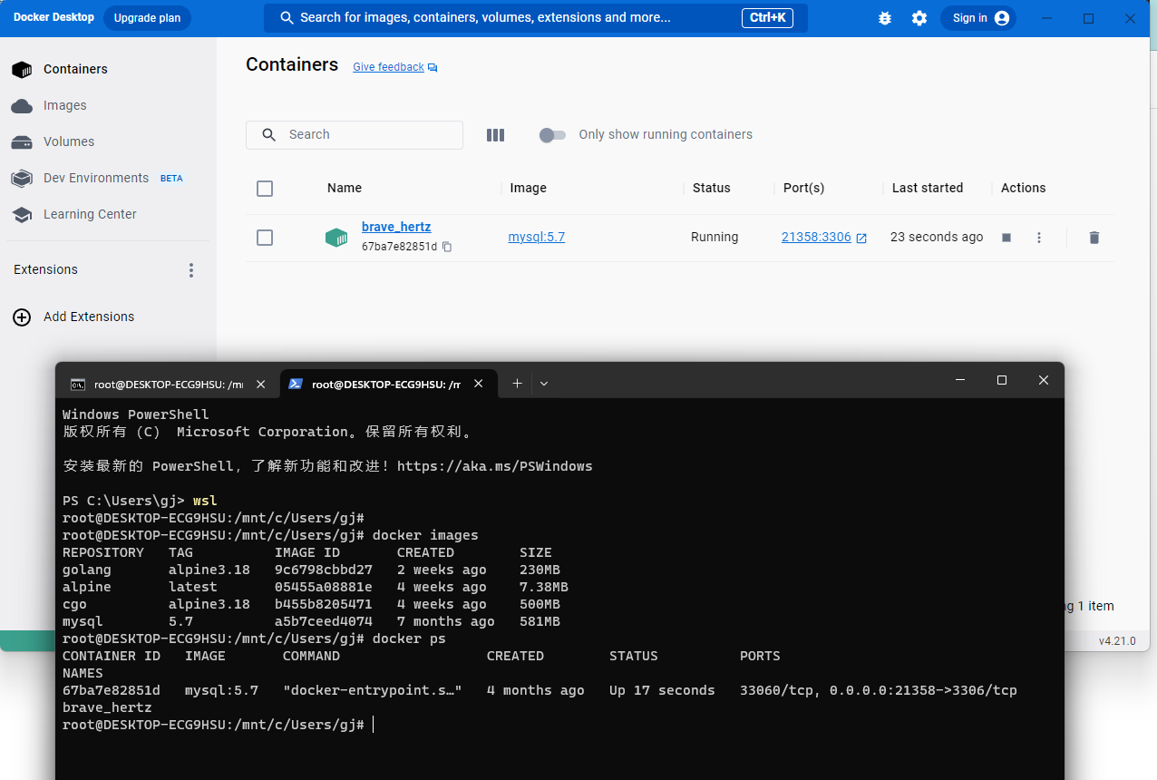
Task: Click the https://aka.ms/PSWindows link in terminal
Action: point(494,466)
